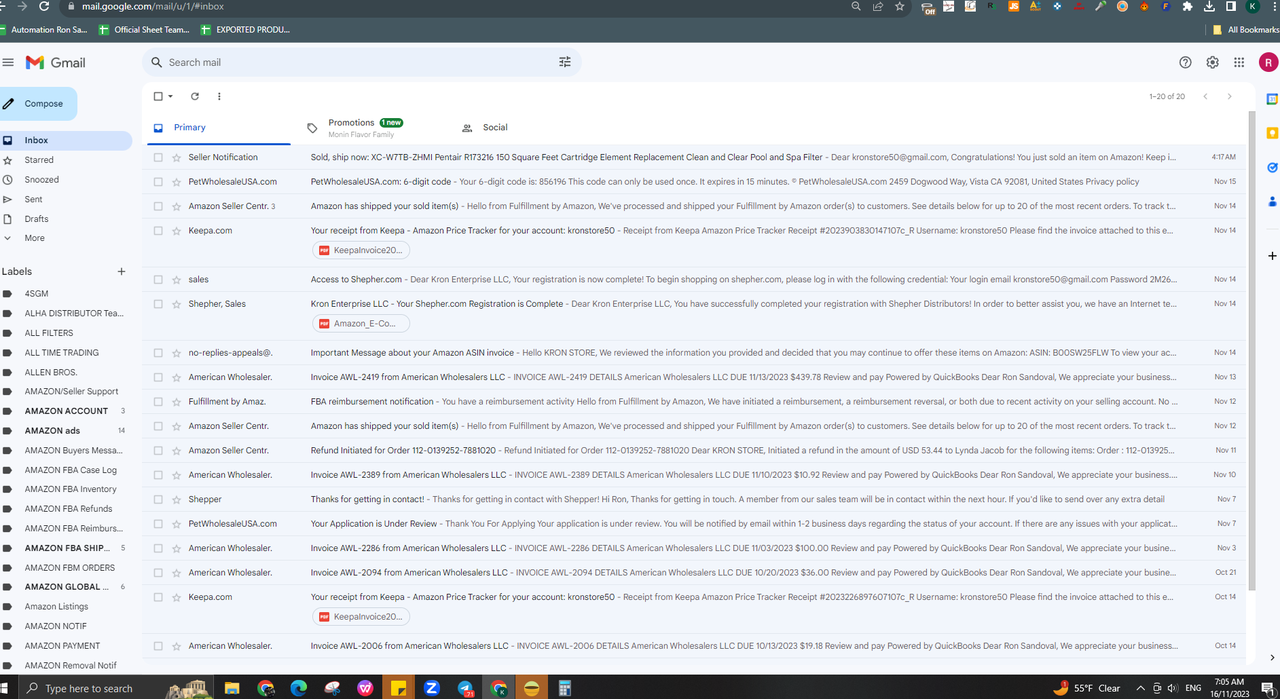Viewport: 1280px width, 699px height.
Task: Go to newer messages page arrow
Action: pyautogui.click(x=1205, y=96)
